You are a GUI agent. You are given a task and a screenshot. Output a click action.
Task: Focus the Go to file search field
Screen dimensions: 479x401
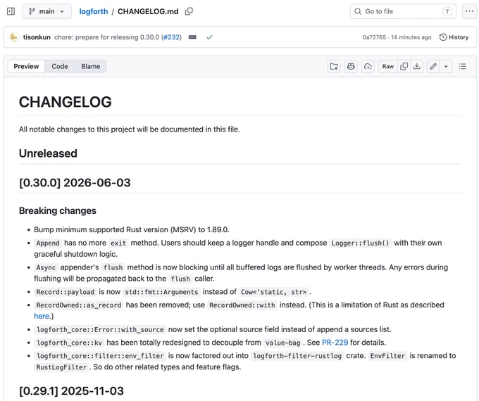(x=403, y=11)
